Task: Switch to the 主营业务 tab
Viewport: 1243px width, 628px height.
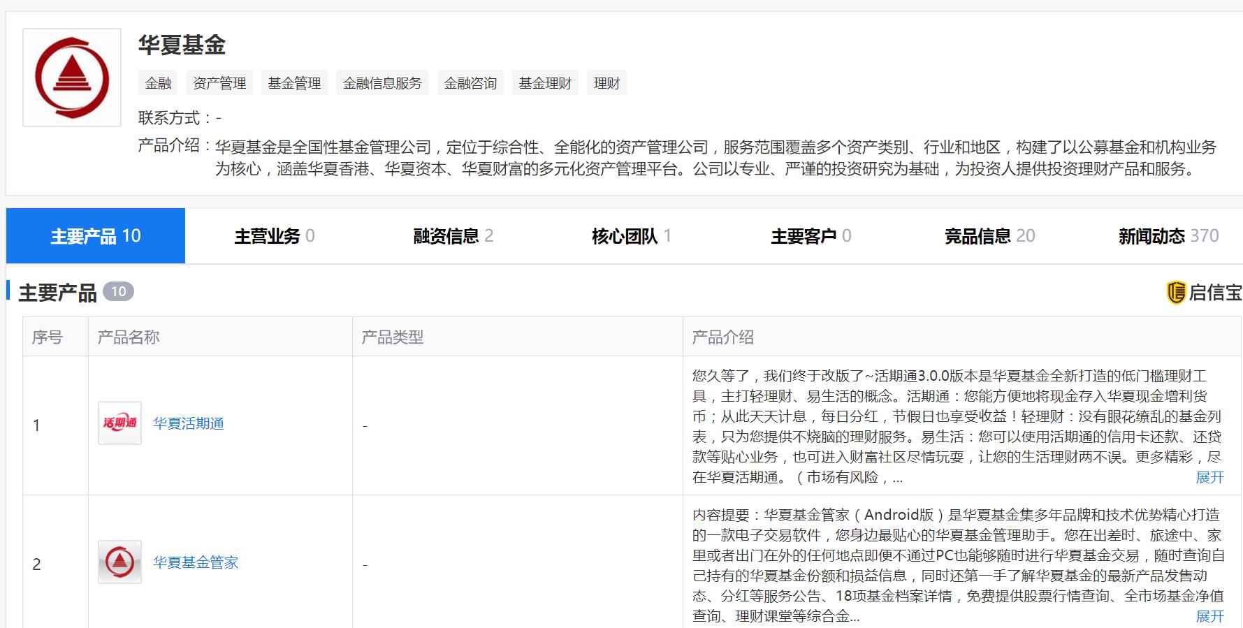Action: click(x=274, y=236)
